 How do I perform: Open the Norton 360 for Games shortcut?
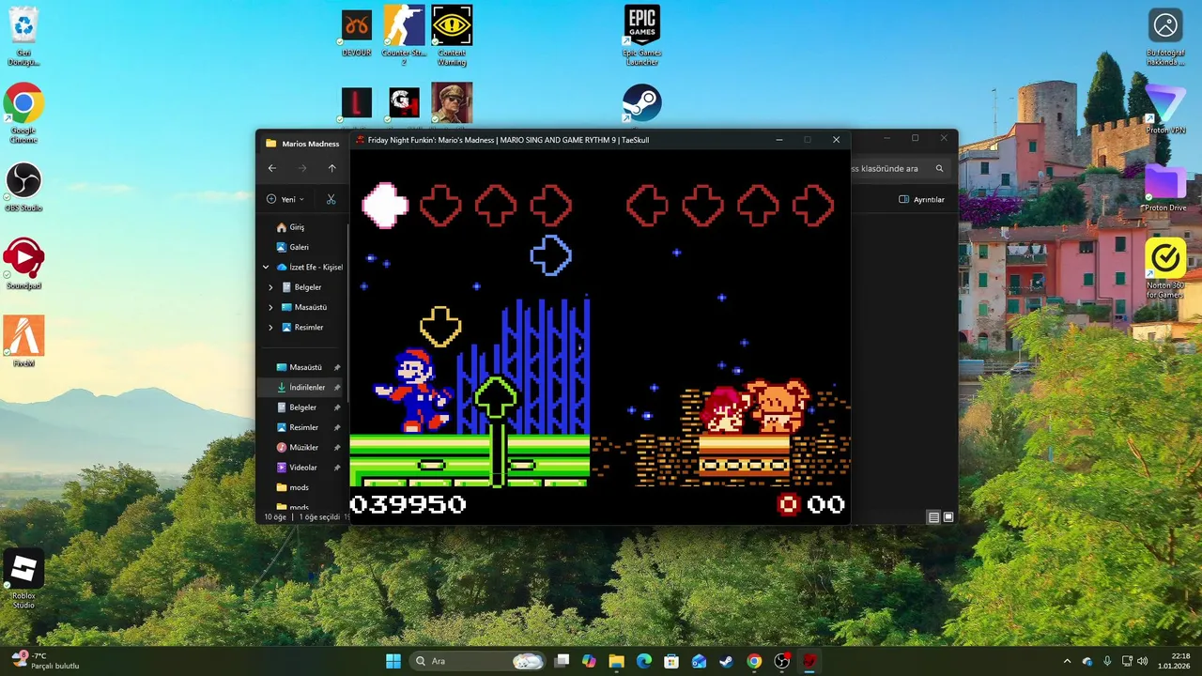1165,269
